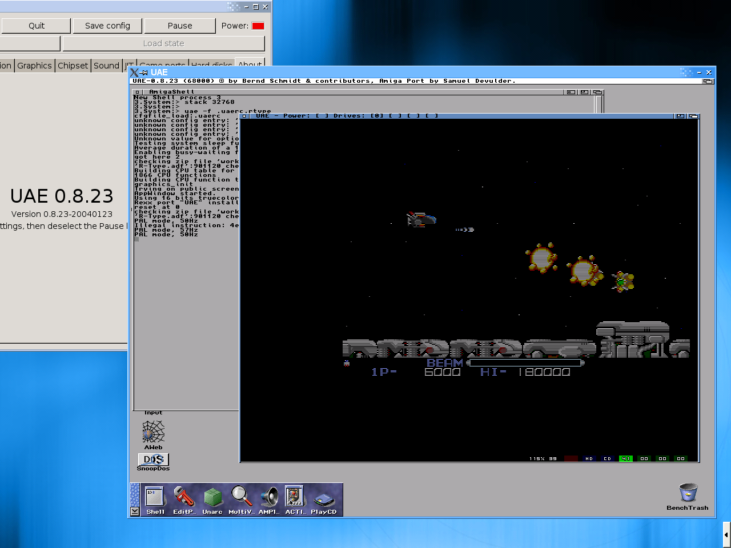
Task: Click the AmigaShell window depth gadget
Action: point(597,92)
